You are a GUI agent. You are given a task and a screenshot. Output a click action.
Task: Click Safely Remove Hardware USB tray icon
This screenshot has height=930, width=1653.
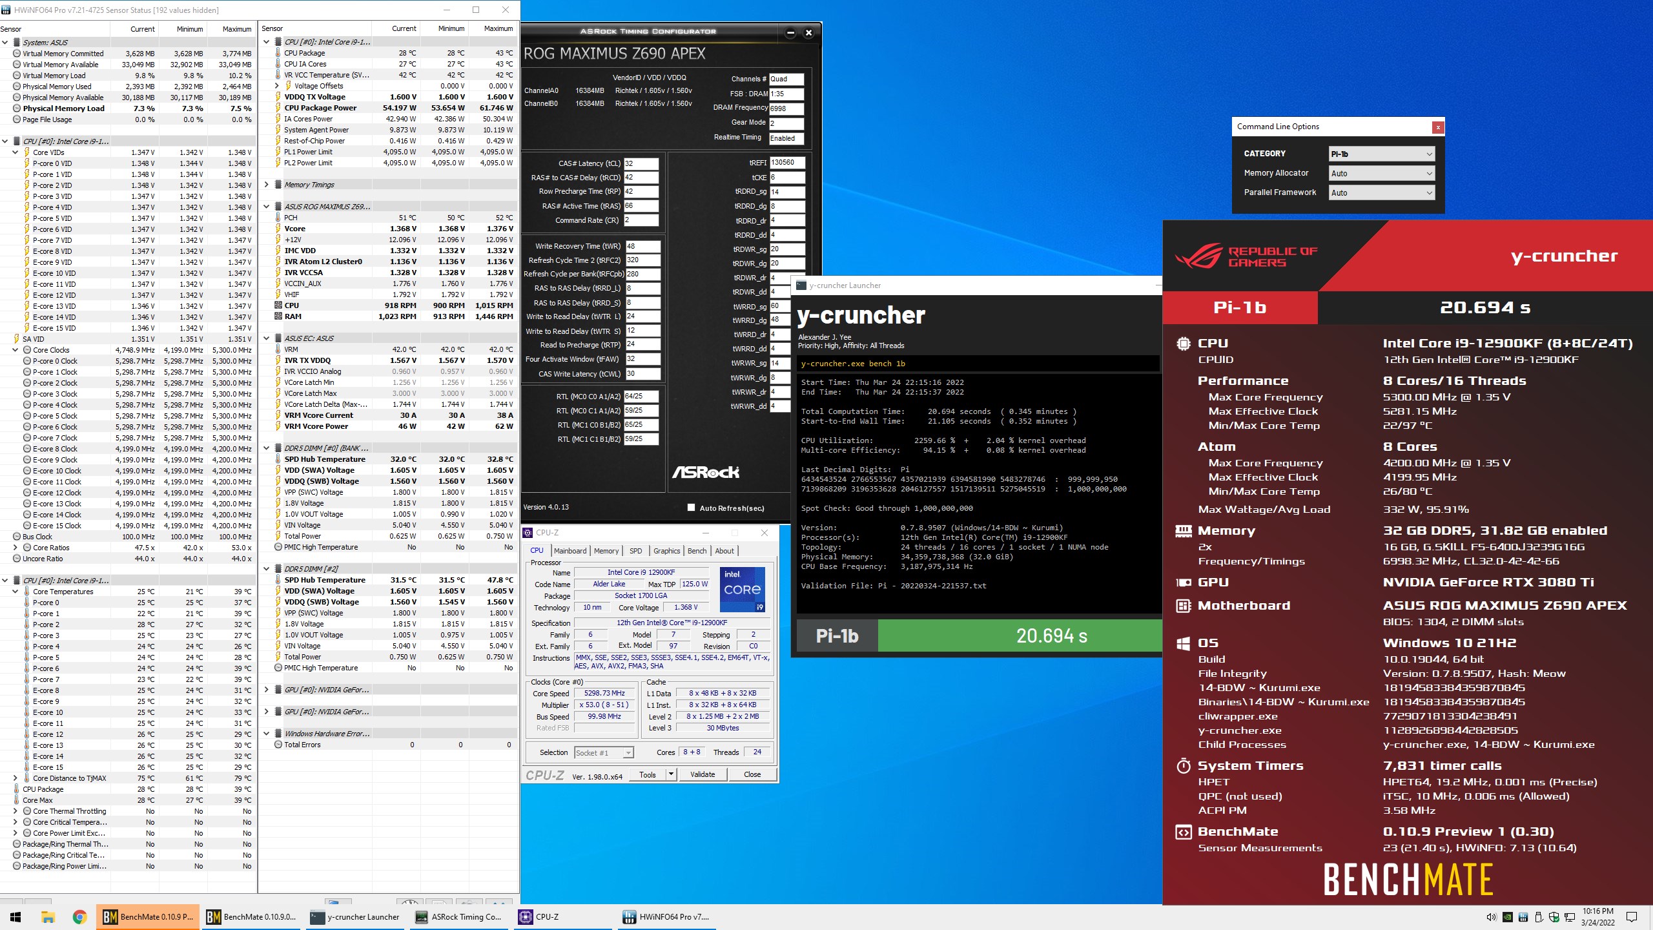click(1539, 917)
